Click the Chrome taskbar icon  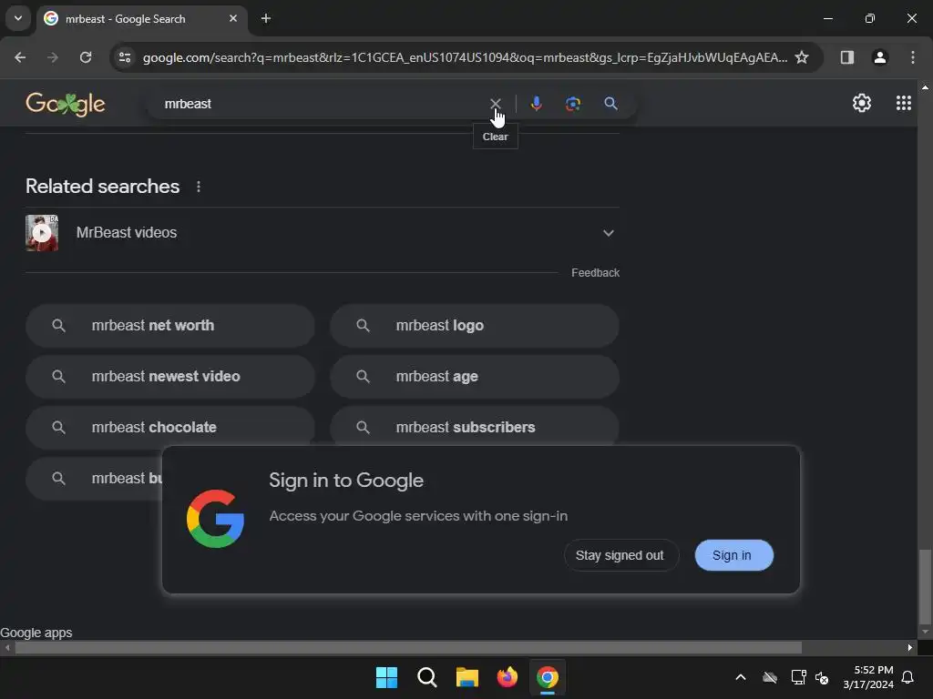[x=548, y=677]
